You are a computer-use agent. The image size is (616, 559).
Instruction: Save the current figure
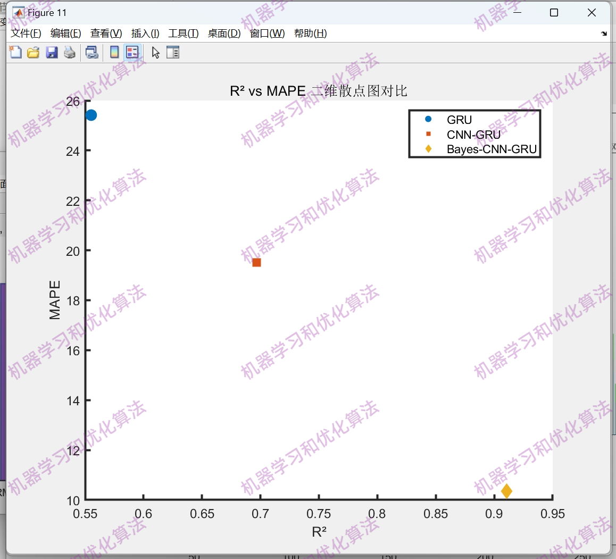click(x=52, y=52)
